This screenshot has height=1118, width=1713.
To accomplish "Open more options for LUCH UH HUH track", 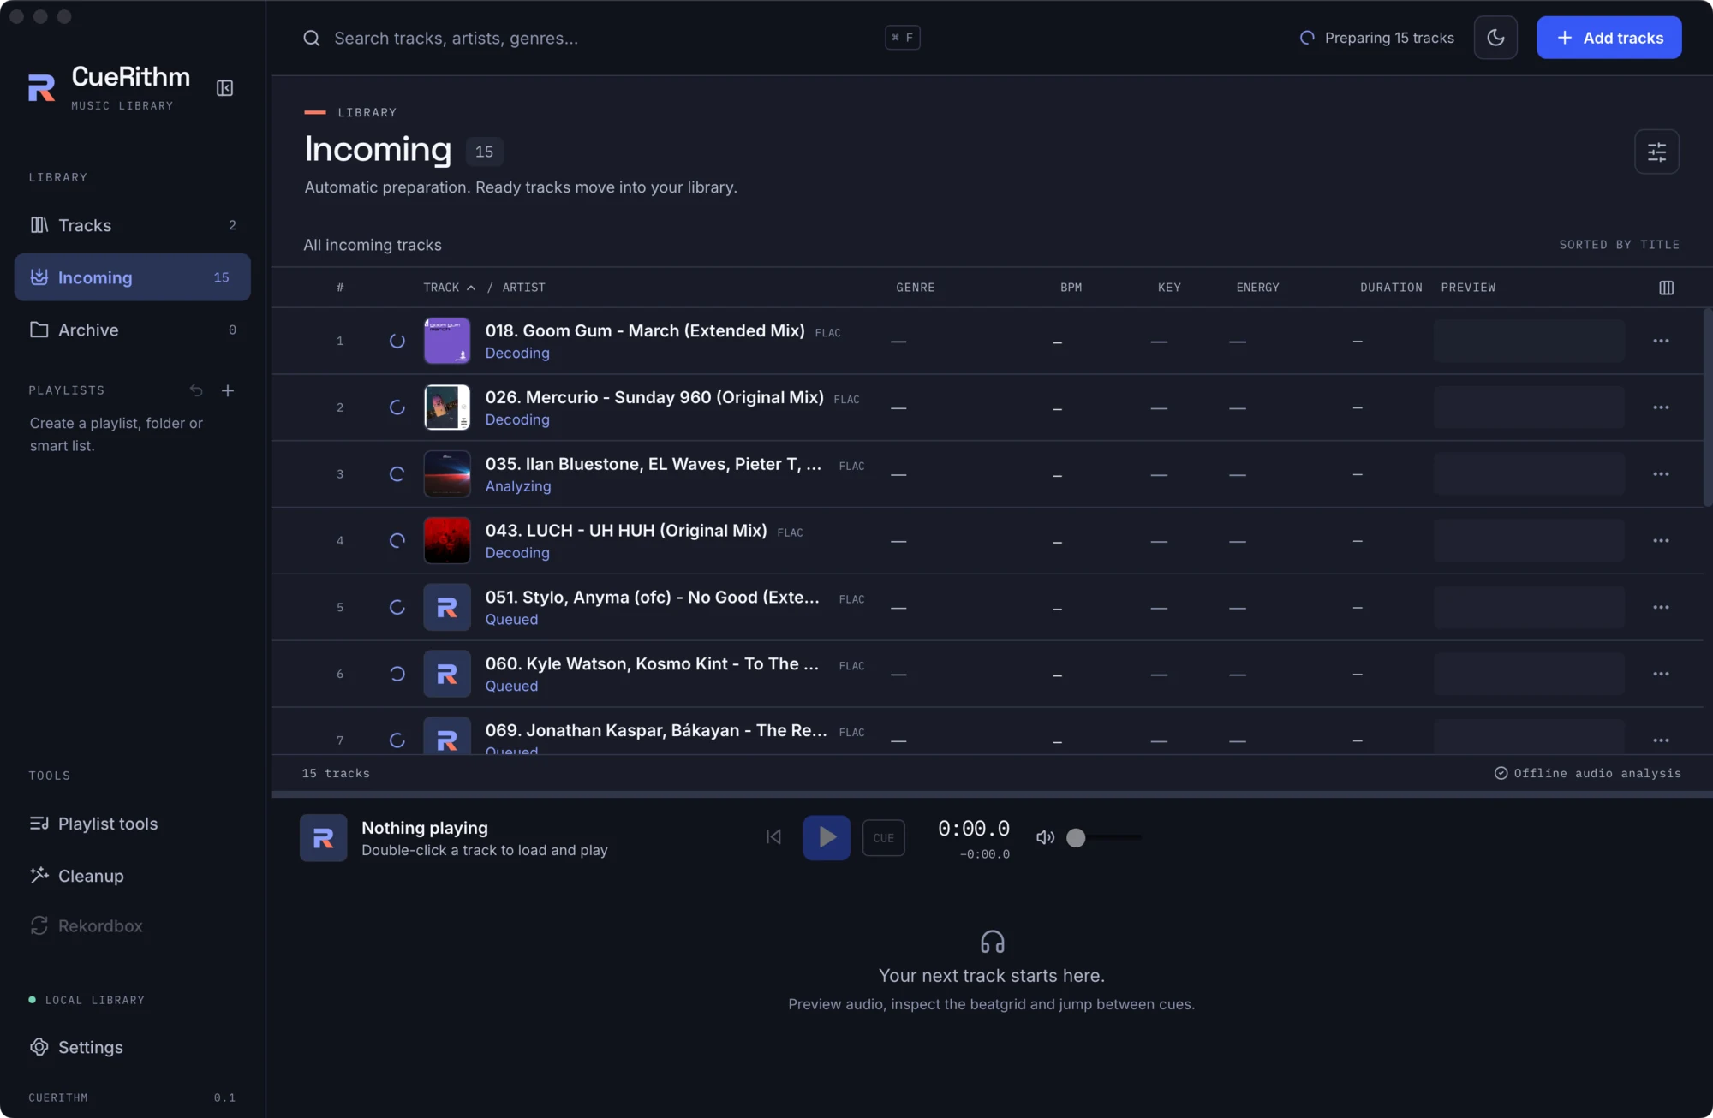I will pyautogui.click(x=1661, y=541).
